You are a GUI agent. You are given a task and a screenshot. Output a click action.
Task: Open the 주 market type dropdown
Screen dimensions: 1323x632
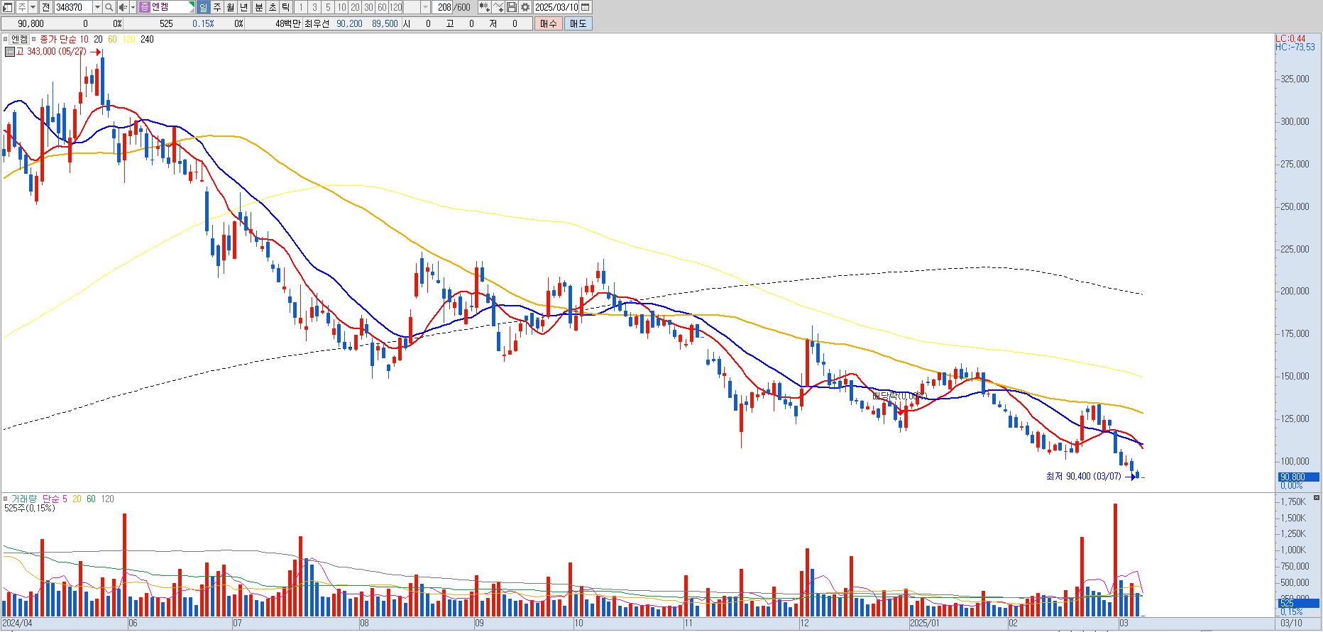33,7
